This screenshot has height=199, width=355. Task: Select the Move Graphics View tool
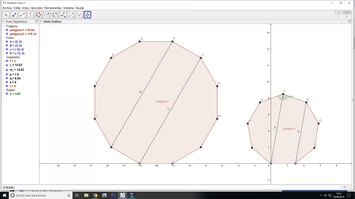coord(87,14)
